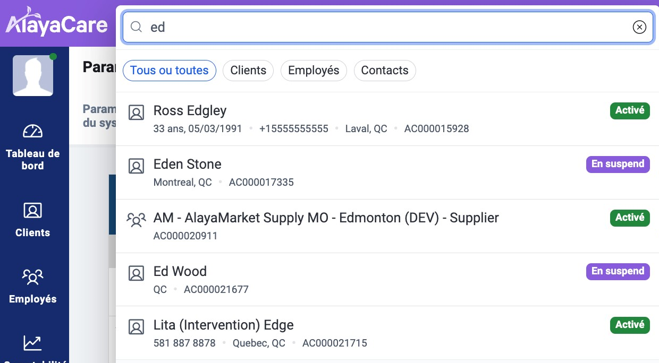Filter results by Employés

314,71
